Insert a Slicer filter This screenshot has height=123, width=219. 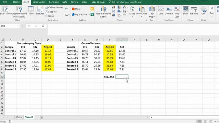tap(185, 11)
